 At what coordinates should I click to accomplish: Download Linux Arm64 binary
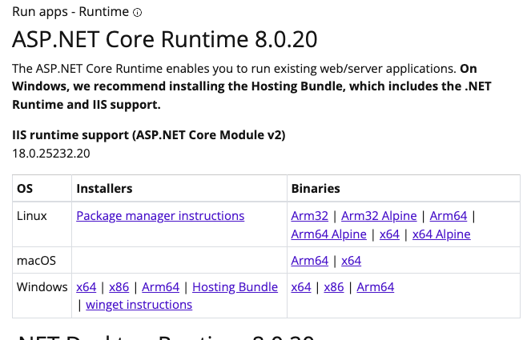(449, 216)
